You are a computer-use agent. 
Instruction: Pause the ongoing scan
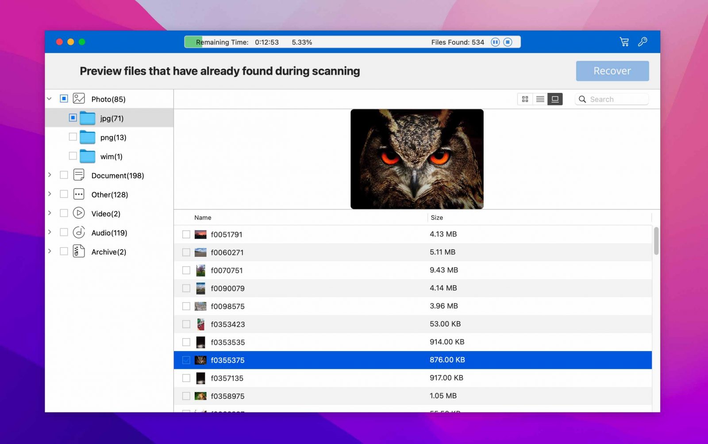(495, 42)
